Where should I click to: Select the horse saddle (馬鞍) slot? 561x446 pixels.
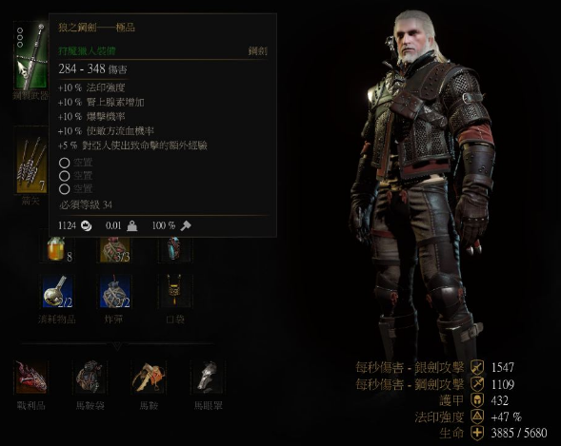coord(149,378)
